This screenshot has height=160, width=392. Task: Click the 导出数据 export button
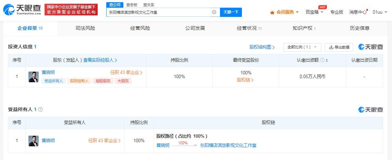click(339, 47)
